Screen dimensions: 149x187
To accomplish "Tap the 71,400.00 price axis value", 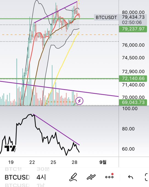I will pyautogui.click(x=133, y=85).
